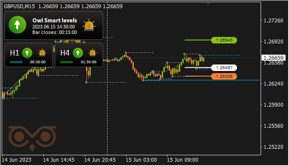Click the H1 timeframe label
The width and height of the screenshot is (289, 166).
15,53
